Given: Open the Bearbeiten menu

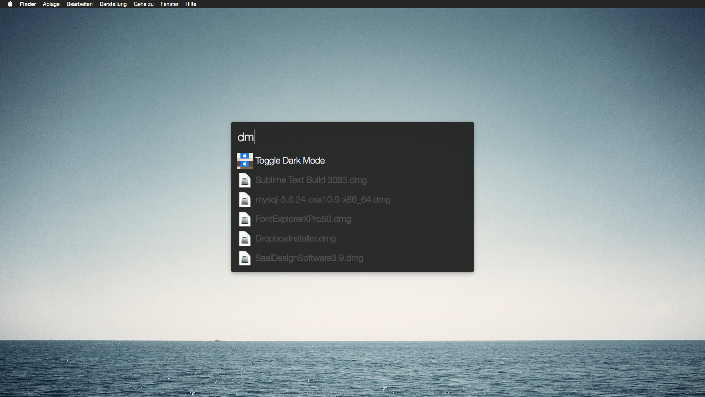Looking at the screenshot, I should click(x=79, y=4).
